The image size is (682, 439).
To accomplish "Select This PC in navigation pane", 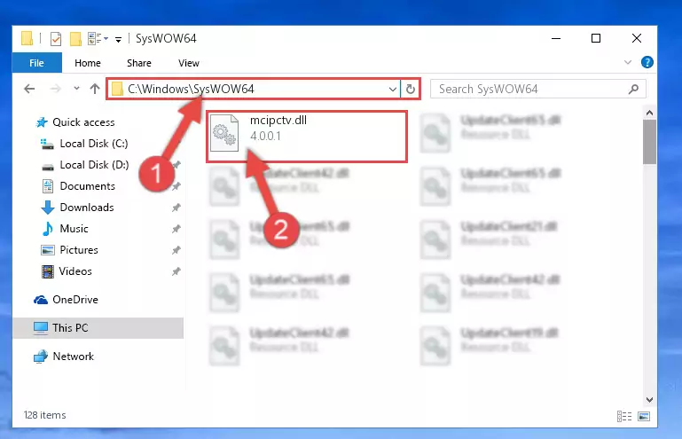I will [x=98, y=328].
